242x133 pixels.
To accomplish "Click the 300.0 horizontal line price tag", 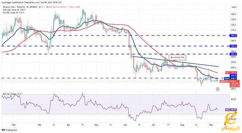I will [233, 36].
